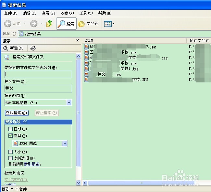Open the 编辑(E) menu
Image resolution: width=211 pixels, height=192 pixels.
pyautogui.click(x=30, y=13)
